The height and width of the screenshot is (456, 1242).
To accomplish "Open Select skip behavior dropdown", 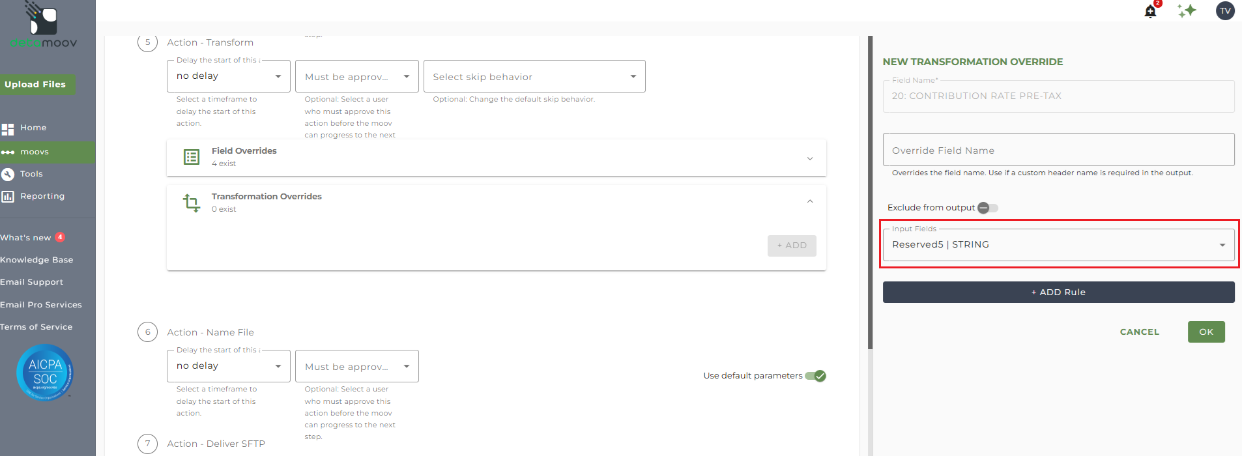I will (x=534, y=76).
